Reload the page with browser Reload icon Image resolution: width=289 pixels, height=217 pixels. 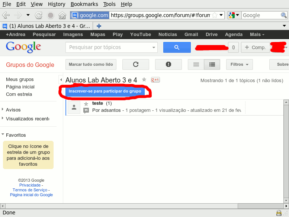tap(39, 15)
